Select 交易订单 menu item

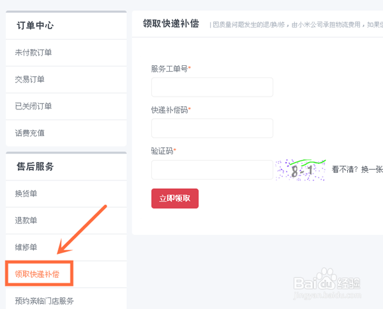coord(29,79)
